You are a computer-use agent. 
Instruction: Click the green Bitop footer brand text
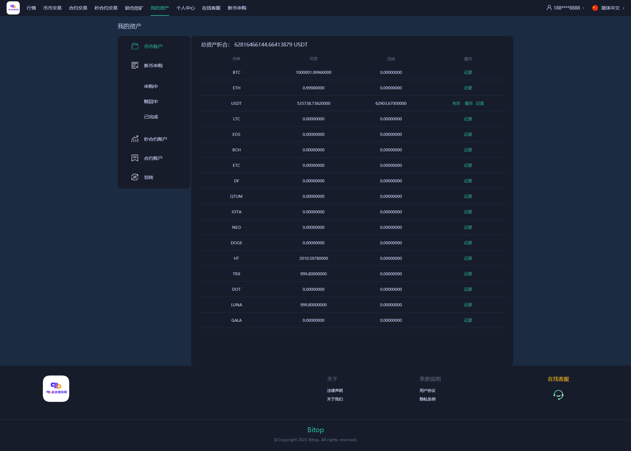pos(315,430)
